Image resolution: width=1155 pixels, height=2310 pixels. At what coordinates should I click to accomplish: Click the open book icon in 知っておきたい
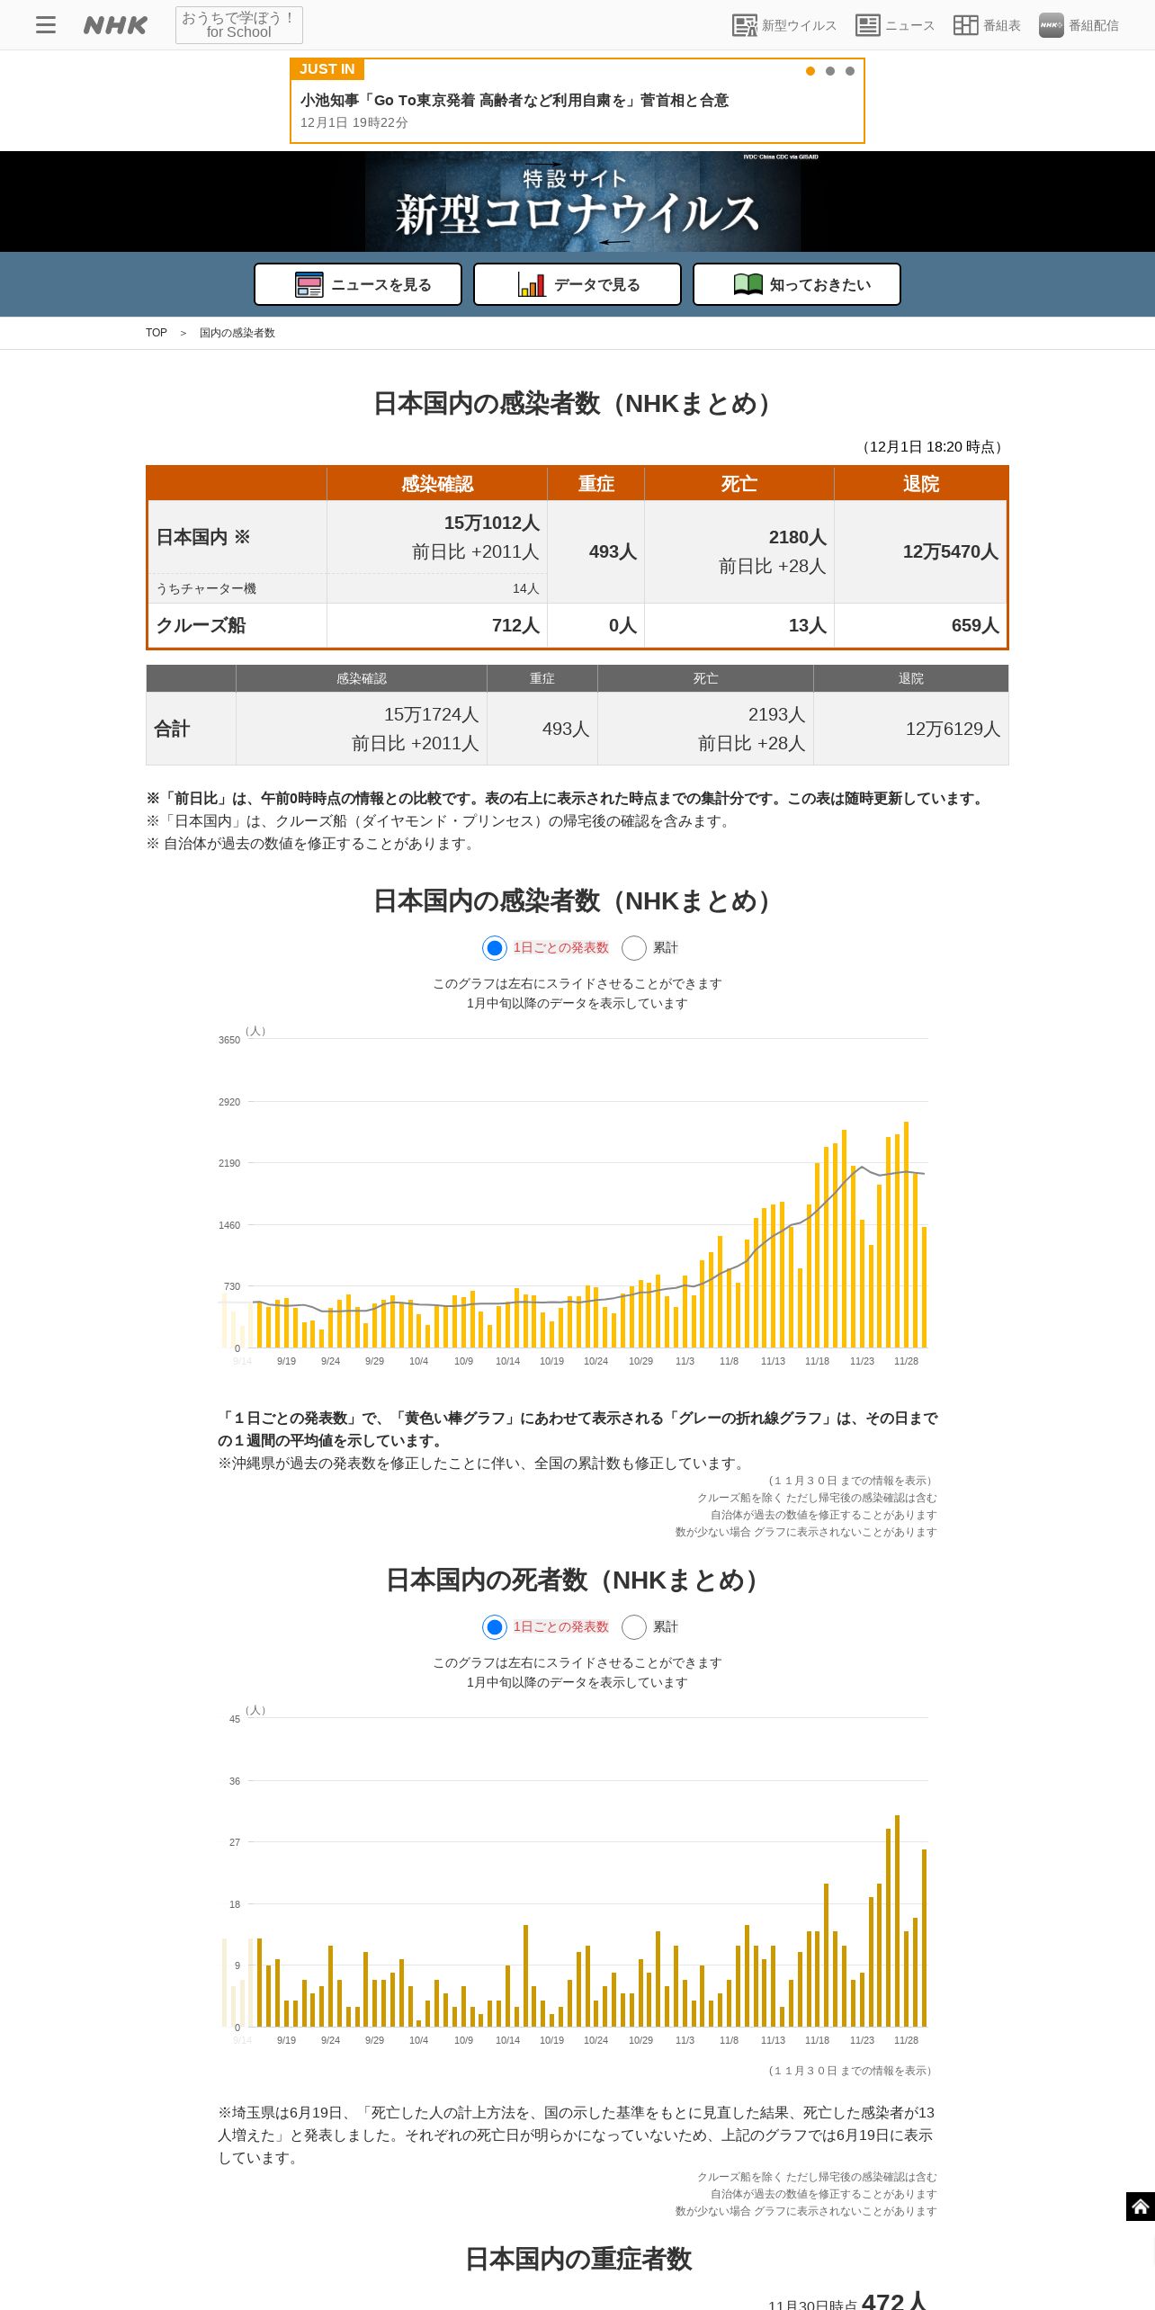[x=748, y=284]
